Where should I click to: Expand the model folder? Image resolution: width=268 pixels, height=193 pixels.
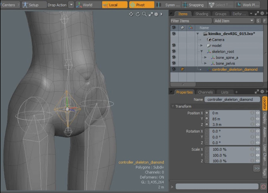(x=202, y=45)
